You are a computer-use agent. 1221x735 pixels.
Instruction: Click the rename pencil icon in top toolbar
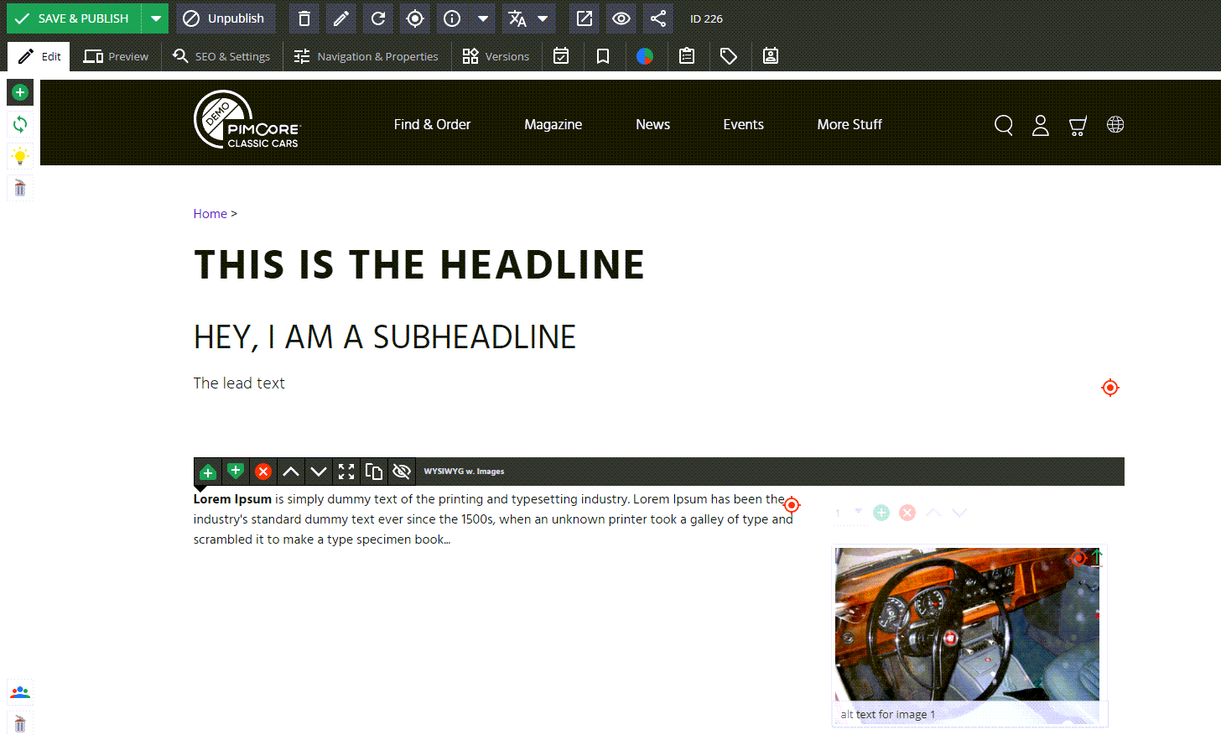(x=341, y=18)
